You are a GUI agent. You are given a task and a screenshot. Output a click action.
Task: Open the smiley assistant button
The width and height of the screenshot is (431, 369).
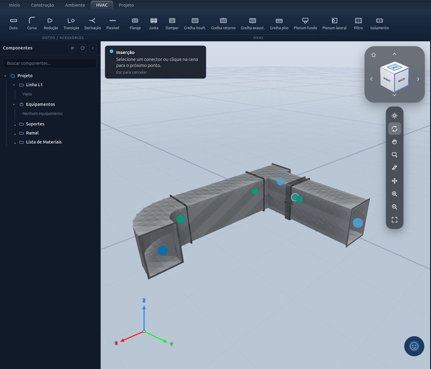coord(414,346)
